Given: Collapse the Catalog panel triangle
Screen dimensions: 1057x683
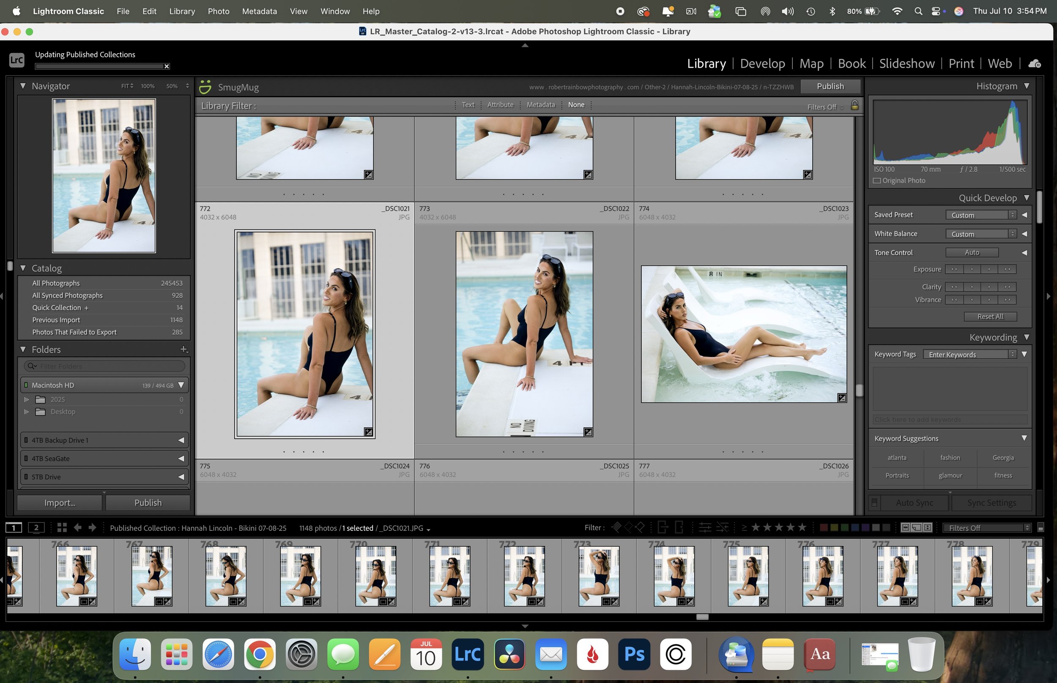Looking at the screenshot, I should click(x=23, y=268).
